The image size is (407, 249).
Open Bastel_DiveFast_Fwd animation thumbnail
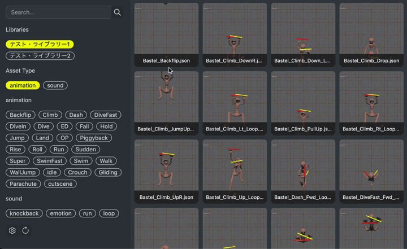pos(371,172)
